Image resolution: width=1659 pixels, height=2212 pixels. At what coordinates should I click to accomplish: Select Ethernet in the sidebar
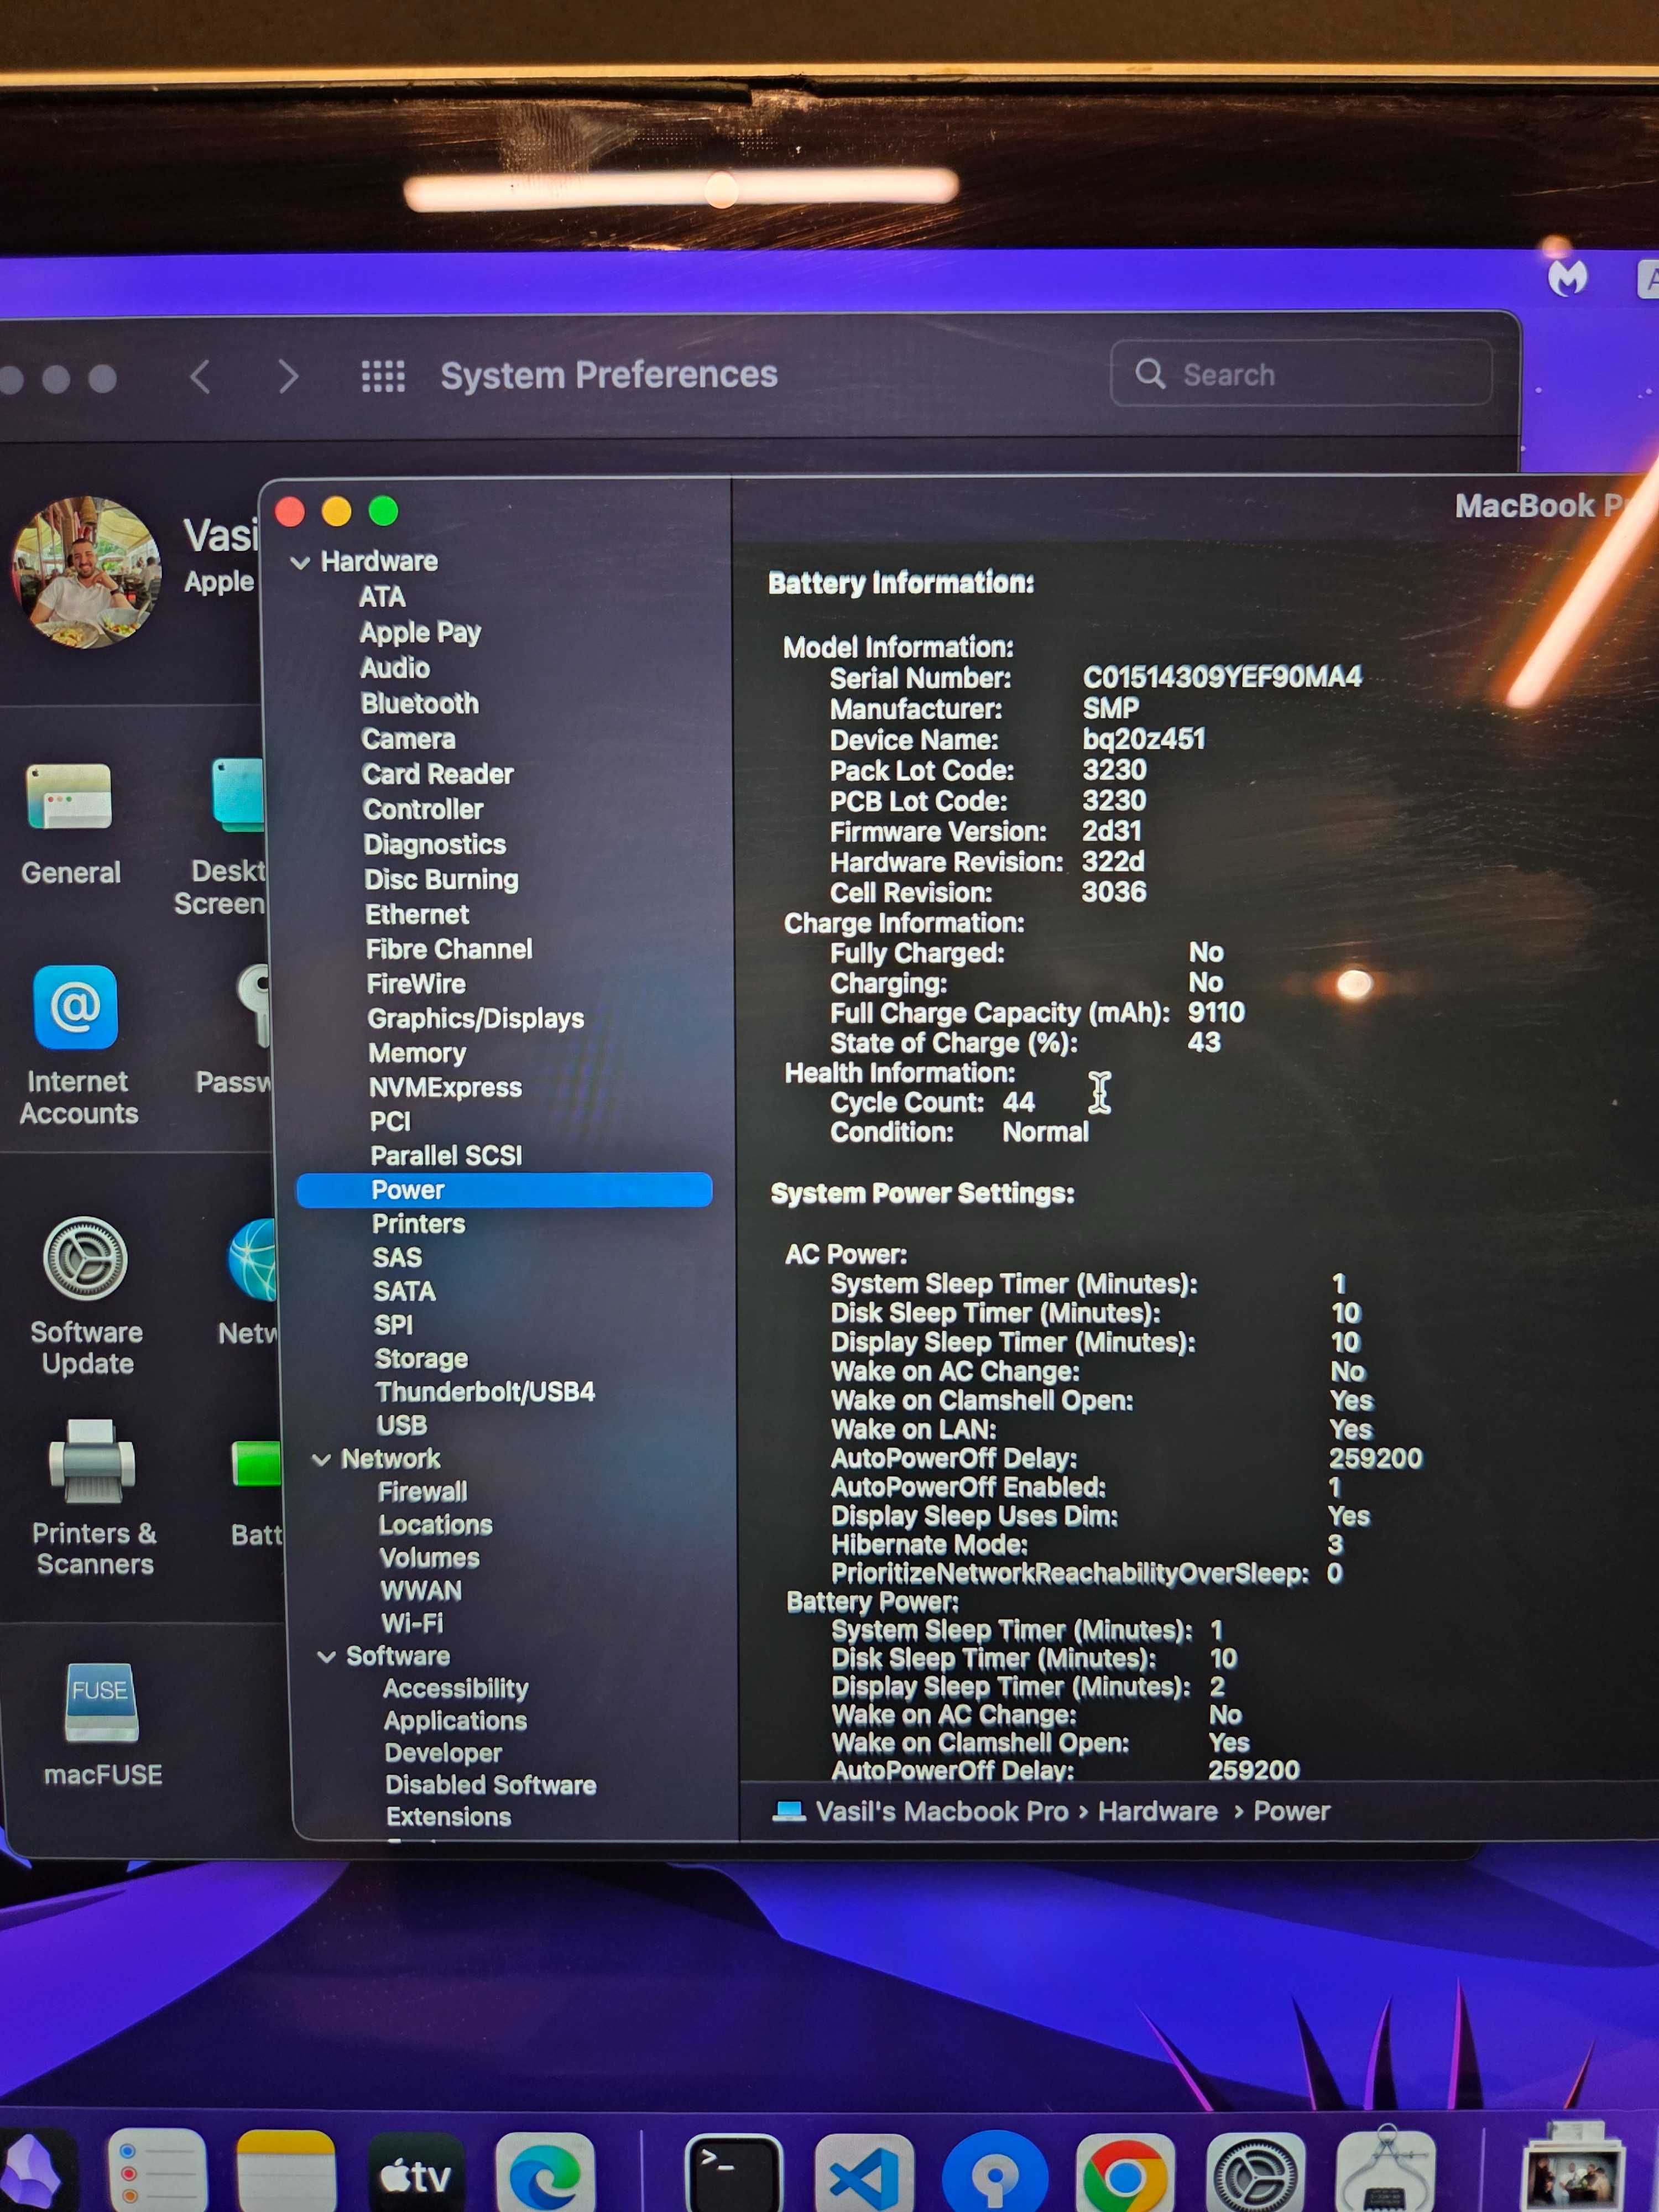(417, 915)
